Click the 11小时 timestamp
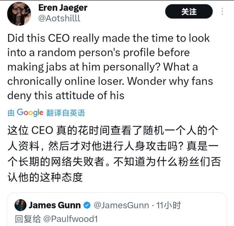The width and height of the screenshot is (234, 226). coord(169,205)
